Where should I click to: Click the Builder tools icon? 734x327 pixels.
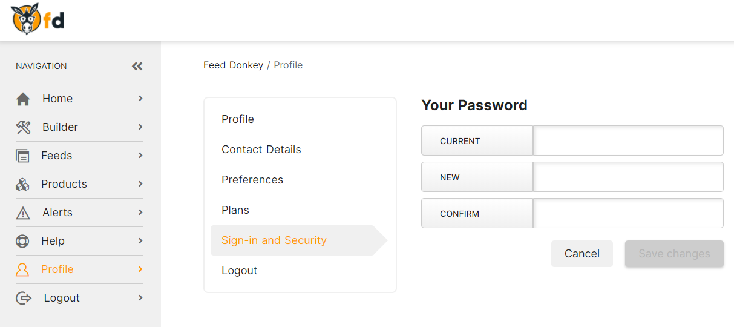click(23, 127)
